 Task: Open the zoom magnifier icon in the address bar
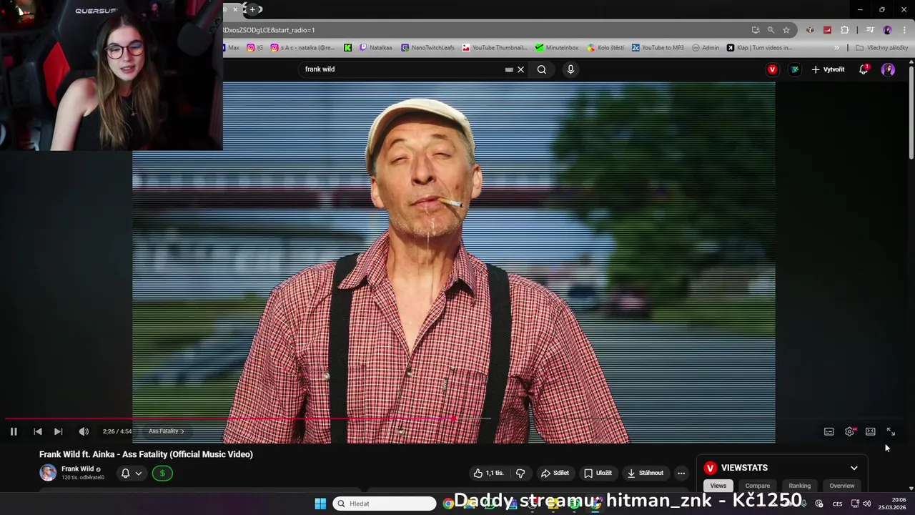(x=771, y=30)
